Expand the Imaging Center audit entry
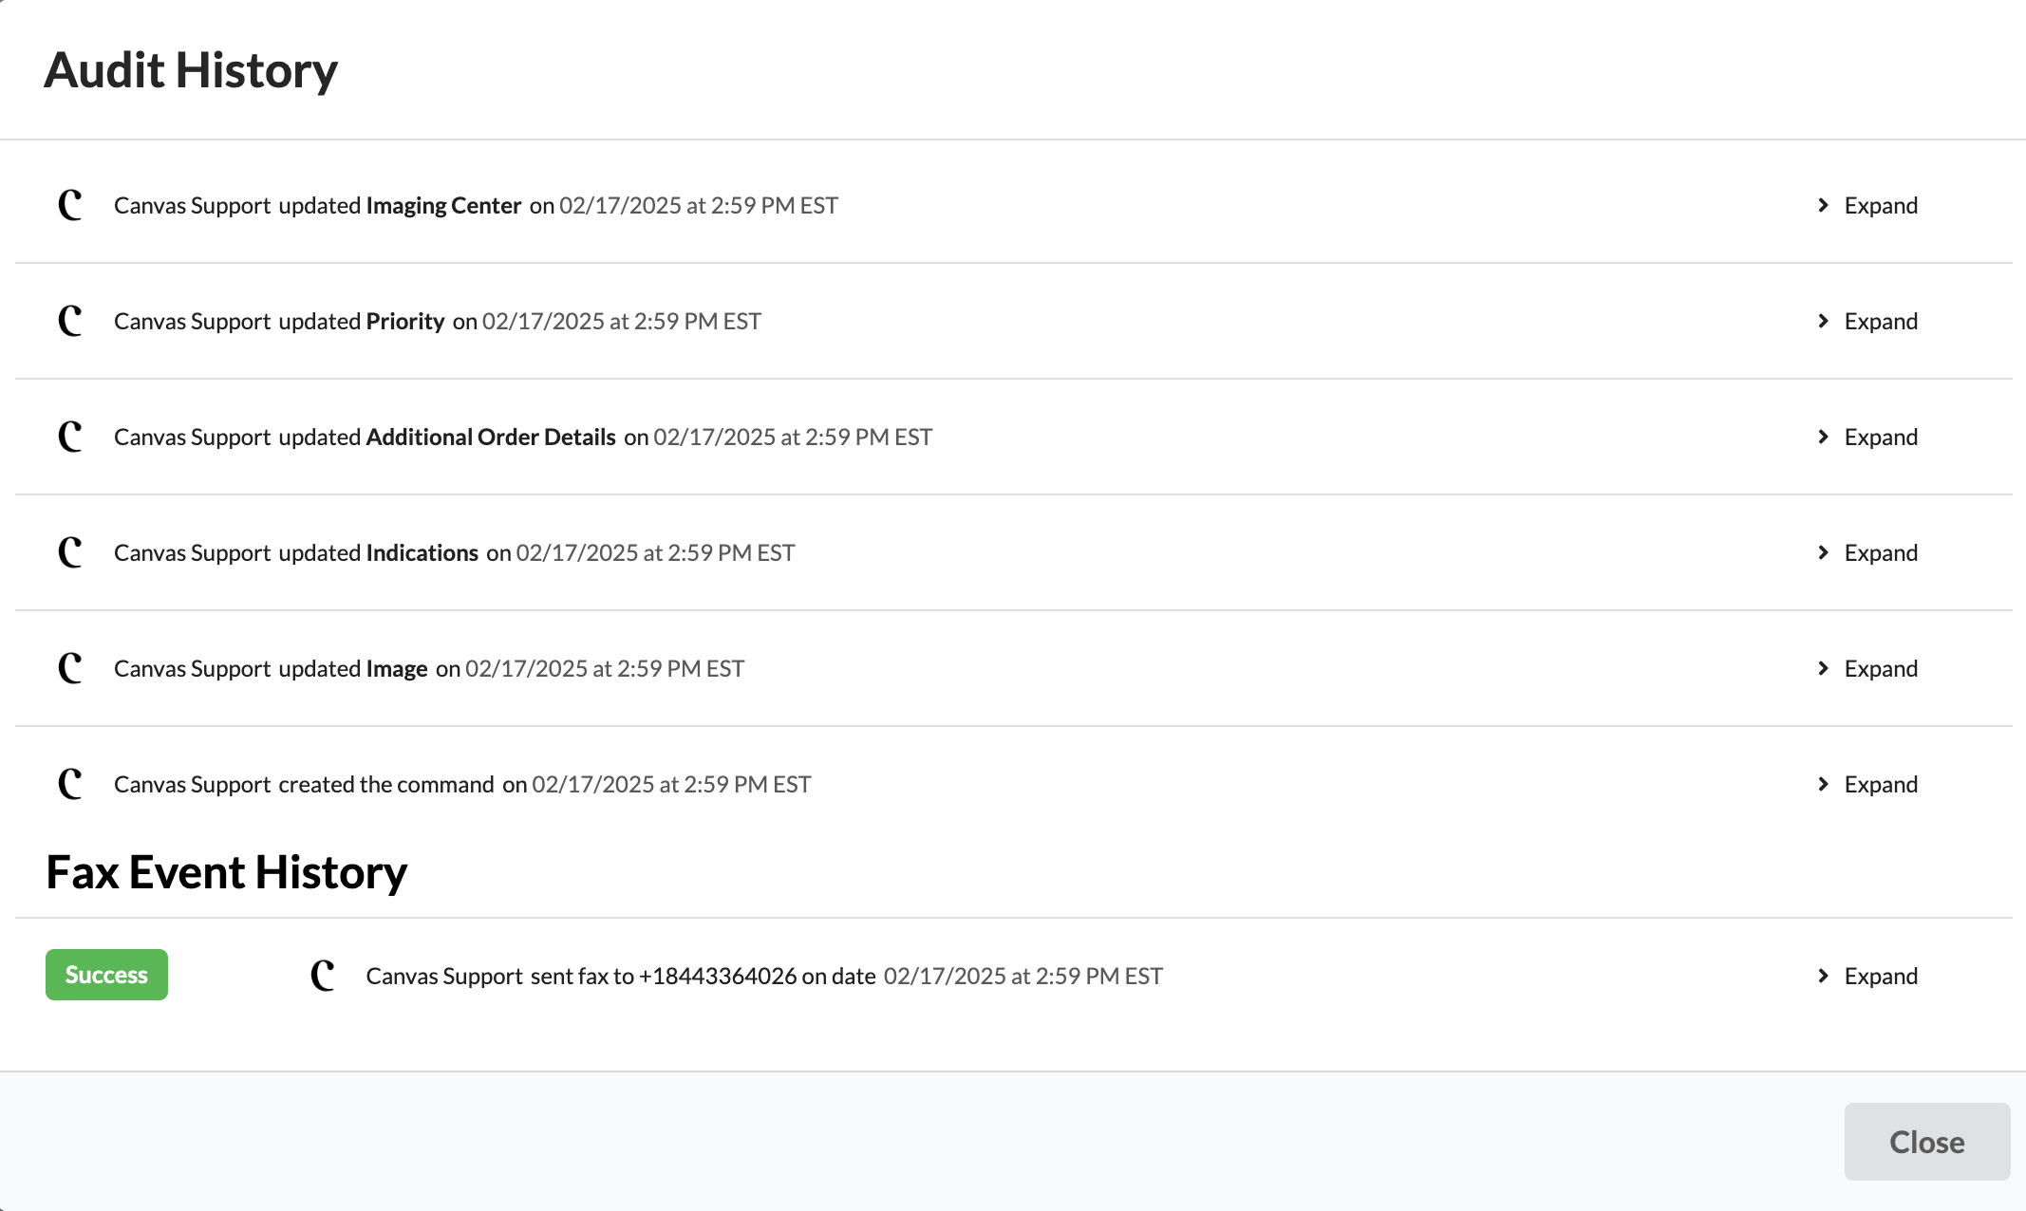 point(1867,205)
